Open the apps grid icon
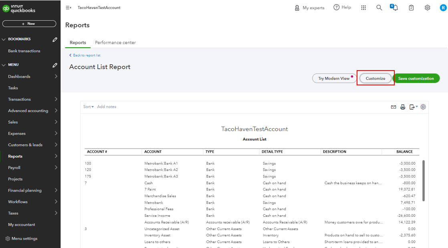Image resolution: width=448 pixels, height=248 pixels. click(x=363, y=8)
